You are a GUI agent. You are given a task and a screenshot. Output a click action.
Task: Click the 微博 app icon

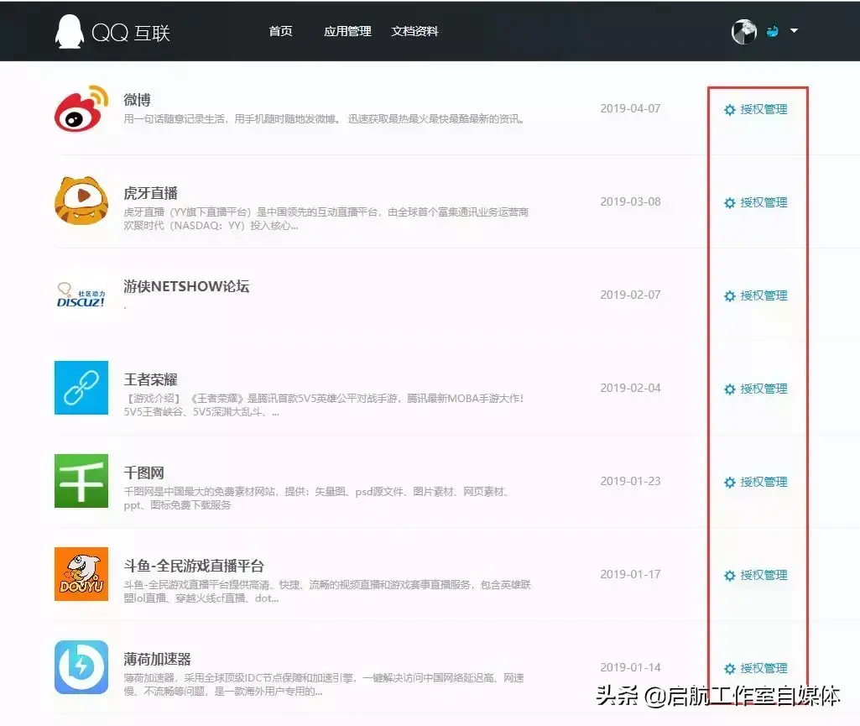[81, 108]
